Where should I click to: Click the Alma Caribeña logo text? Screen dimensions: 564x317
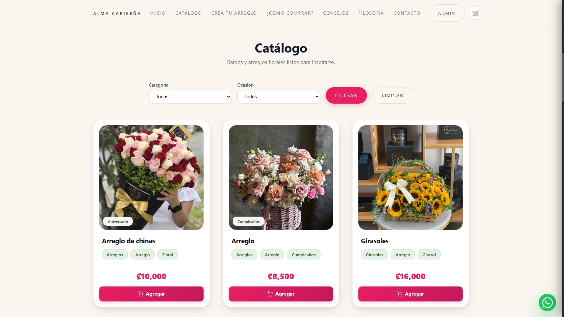(x=117, y=14)
